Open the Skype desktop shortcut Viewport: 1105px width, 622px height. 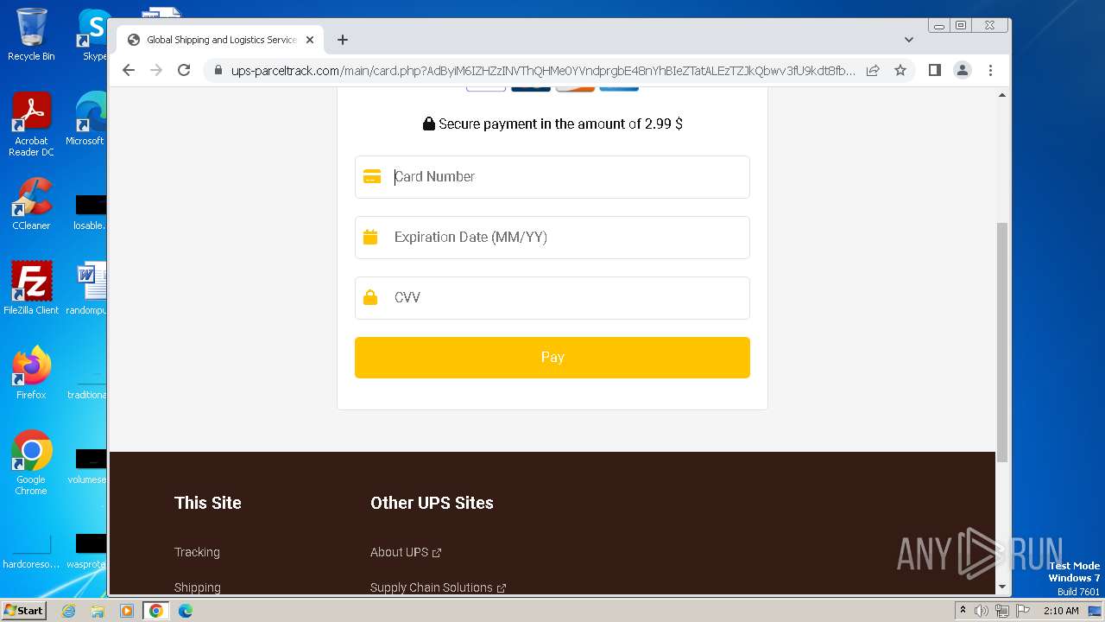click(93, 35)
